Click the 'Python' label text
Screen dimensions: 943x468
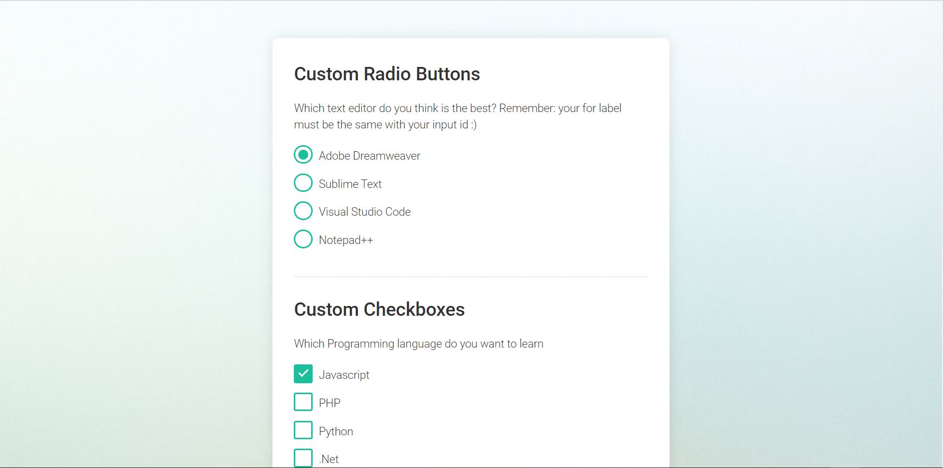[336, 431]
